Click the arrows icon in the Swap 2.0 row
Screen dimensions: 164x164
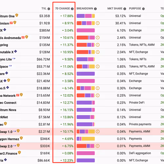(x=14, y=146)
